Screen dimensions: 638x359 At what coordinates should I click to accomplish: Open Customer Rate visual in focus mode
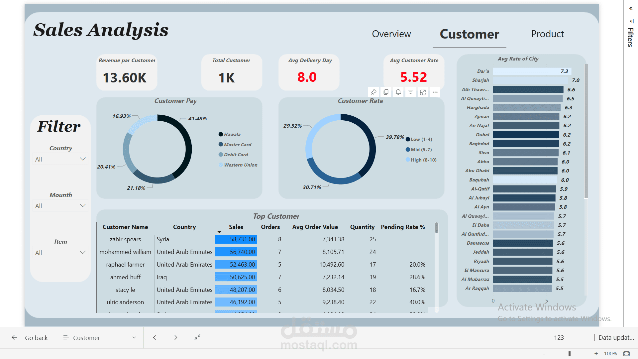423,92
